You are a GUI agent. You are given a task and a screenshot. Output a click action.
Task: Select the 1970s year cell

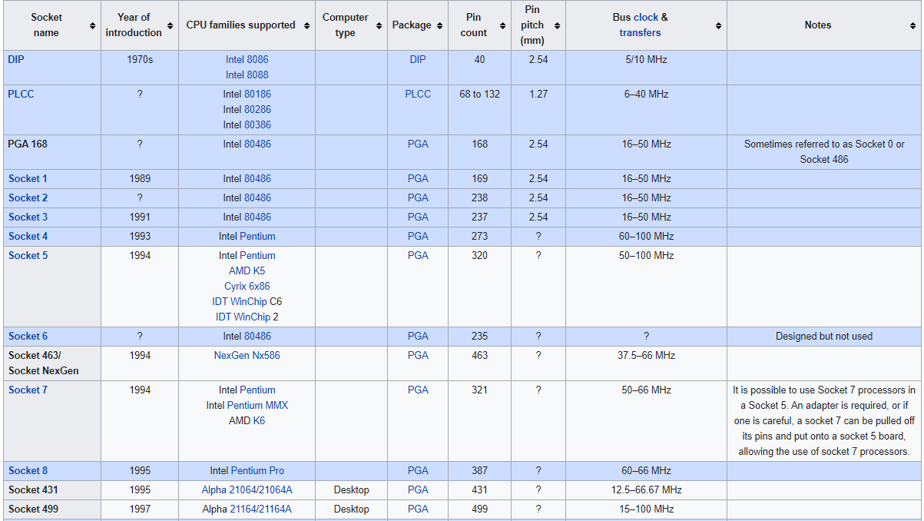140,68
